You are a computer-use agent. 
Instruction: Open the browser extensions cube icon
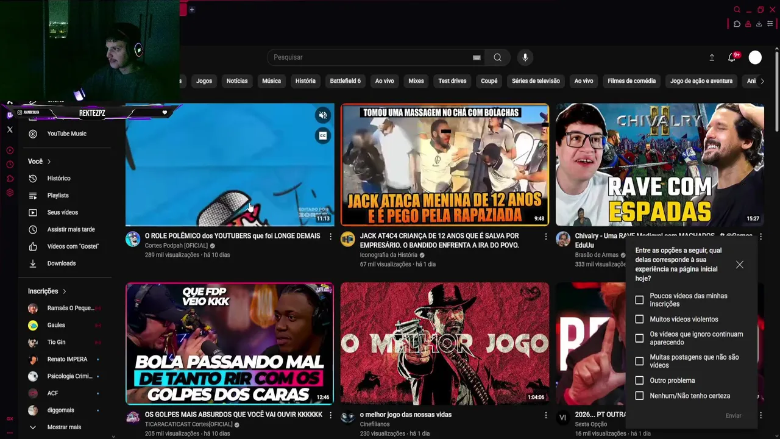pos(737,24)
